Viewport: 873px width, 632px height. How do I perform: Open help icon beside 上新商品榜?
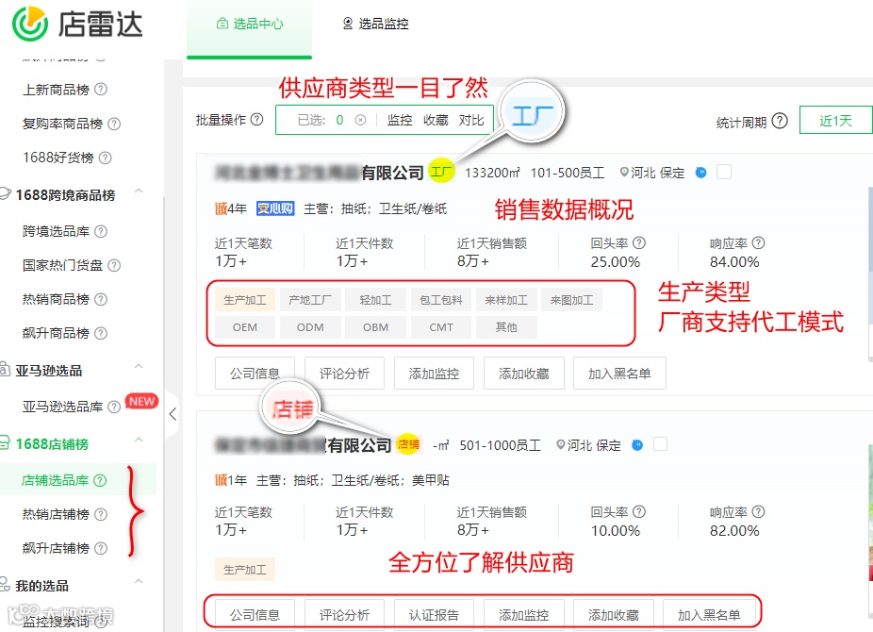(x=101, y=89)
